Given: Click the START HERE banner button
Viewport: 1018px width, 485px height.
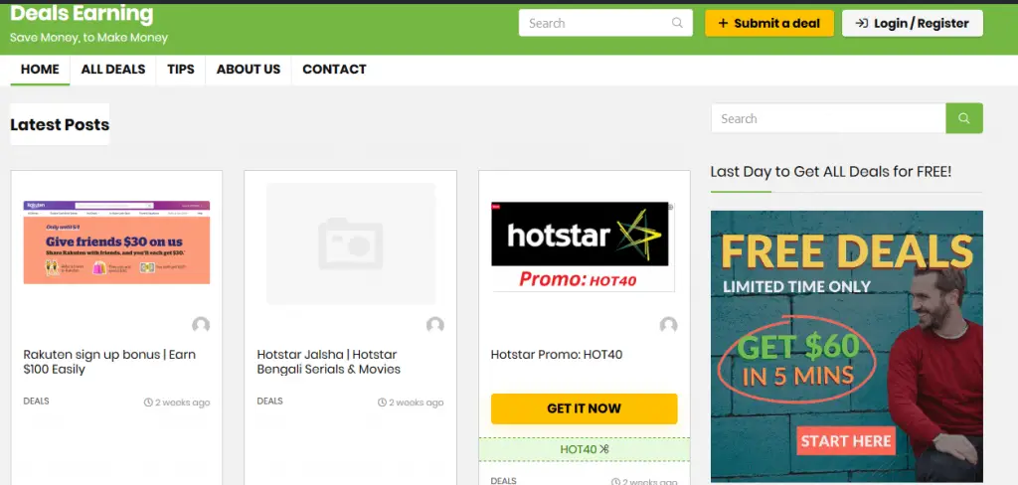Looking at the screenshot, I should (x=846, y=441).
